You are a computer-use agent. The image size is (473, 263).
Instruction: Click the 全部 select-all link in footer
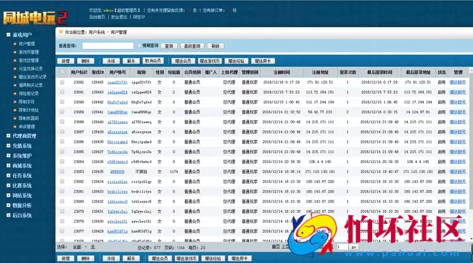[x=77, y=247]
